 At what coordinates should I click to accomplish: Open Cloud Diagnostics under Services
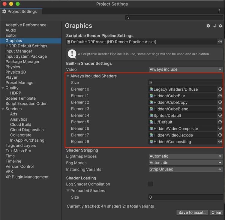point(27,130)
